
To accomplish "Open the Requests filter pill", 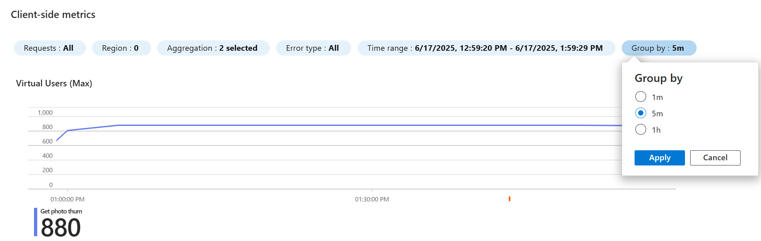I will pyautogui.click(x=50, y=48).
